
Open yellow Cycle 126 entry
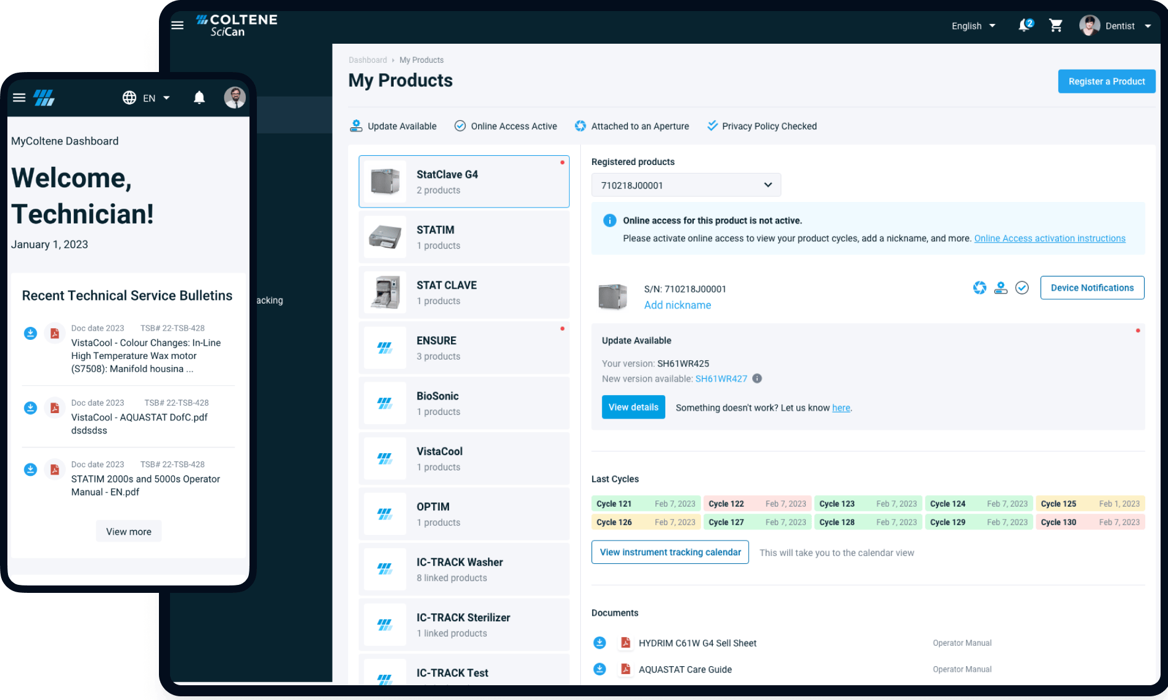click(x=646, y=522)
